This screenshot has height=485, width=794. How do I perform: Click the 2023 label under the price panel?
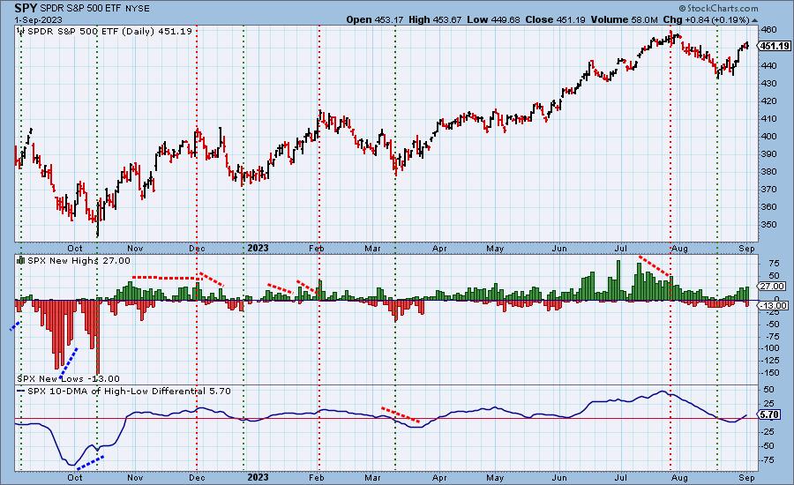258,248
